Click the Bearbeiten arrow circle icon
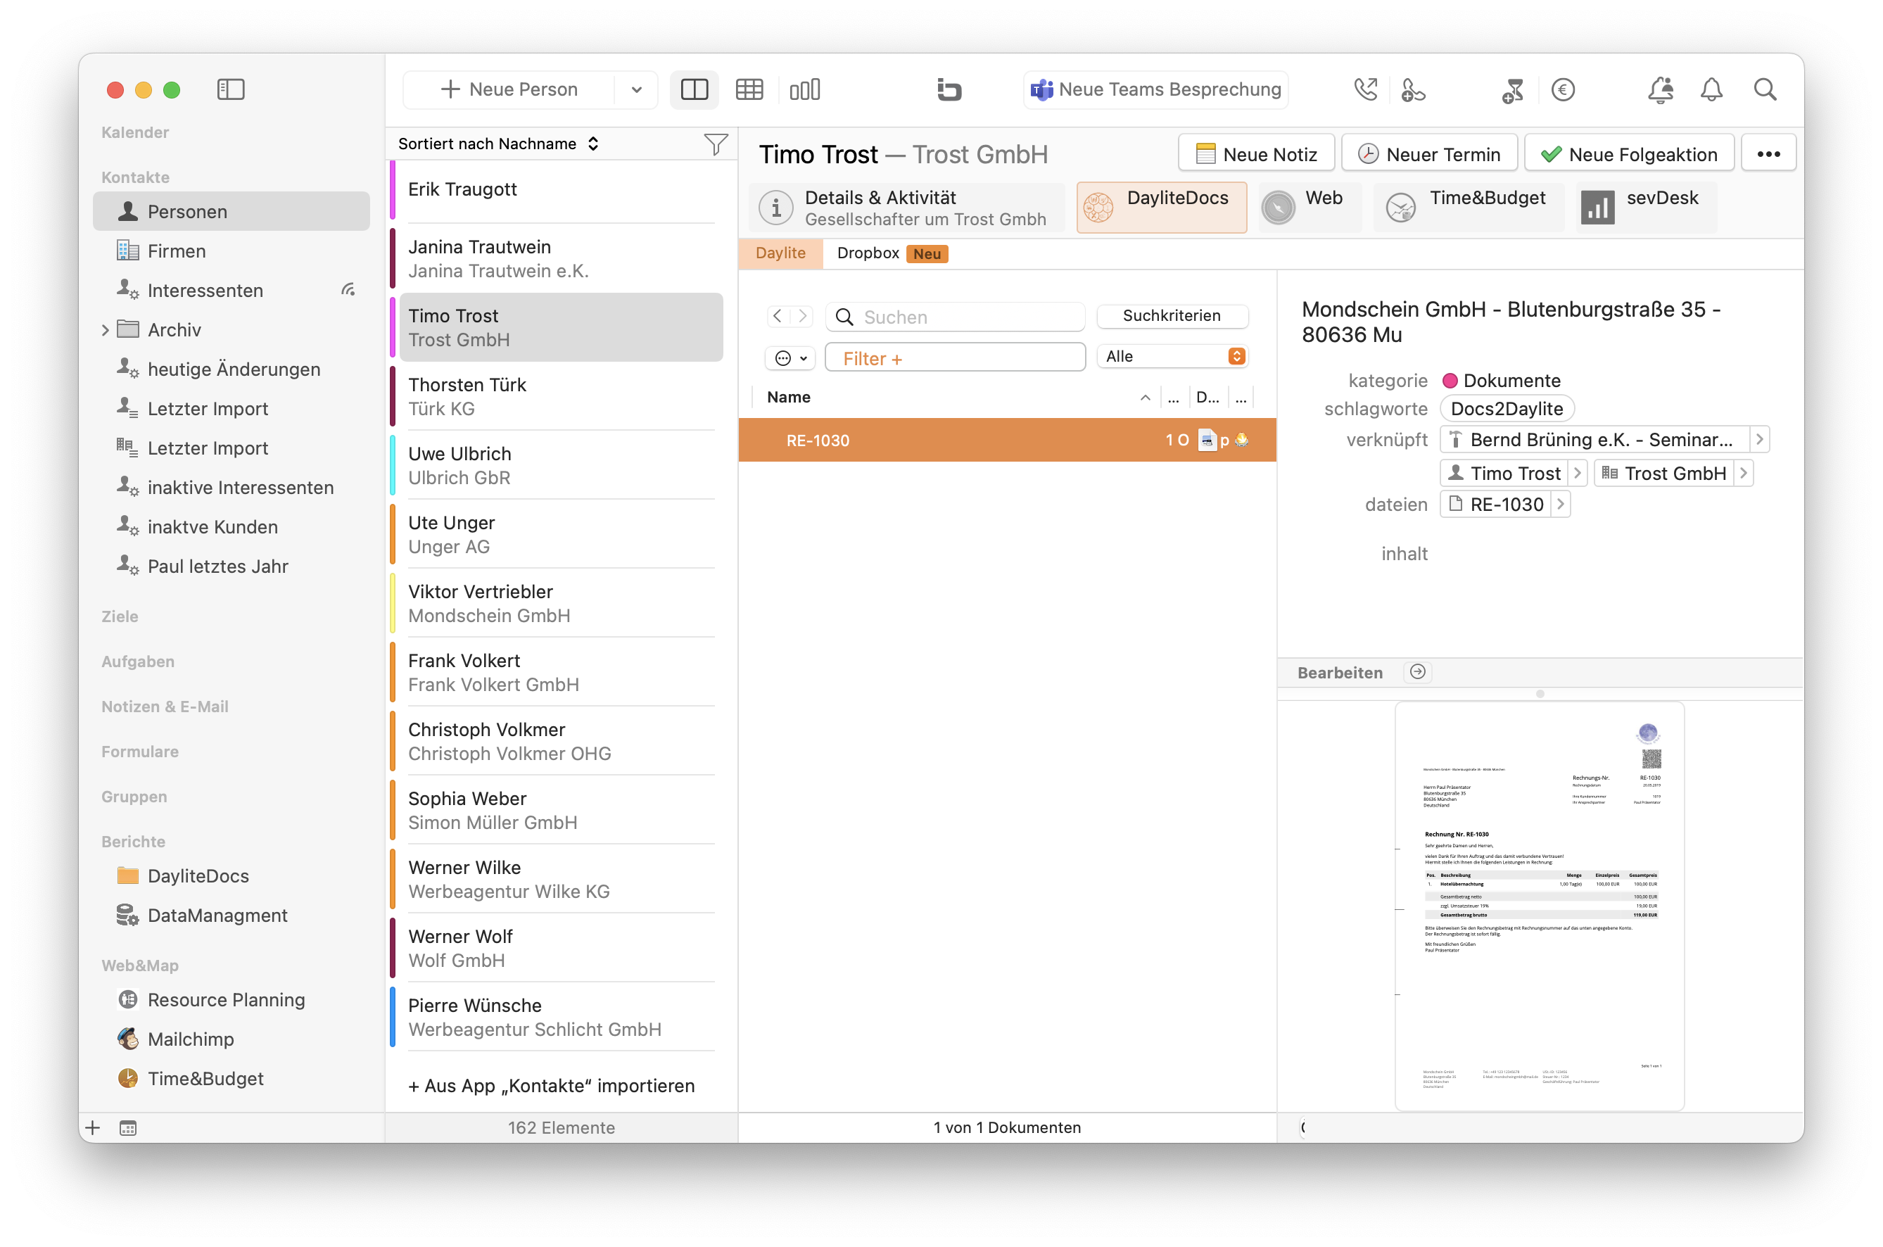Image resolution: width=1883 pixels, height=1247 pixels. (1417, 672)
